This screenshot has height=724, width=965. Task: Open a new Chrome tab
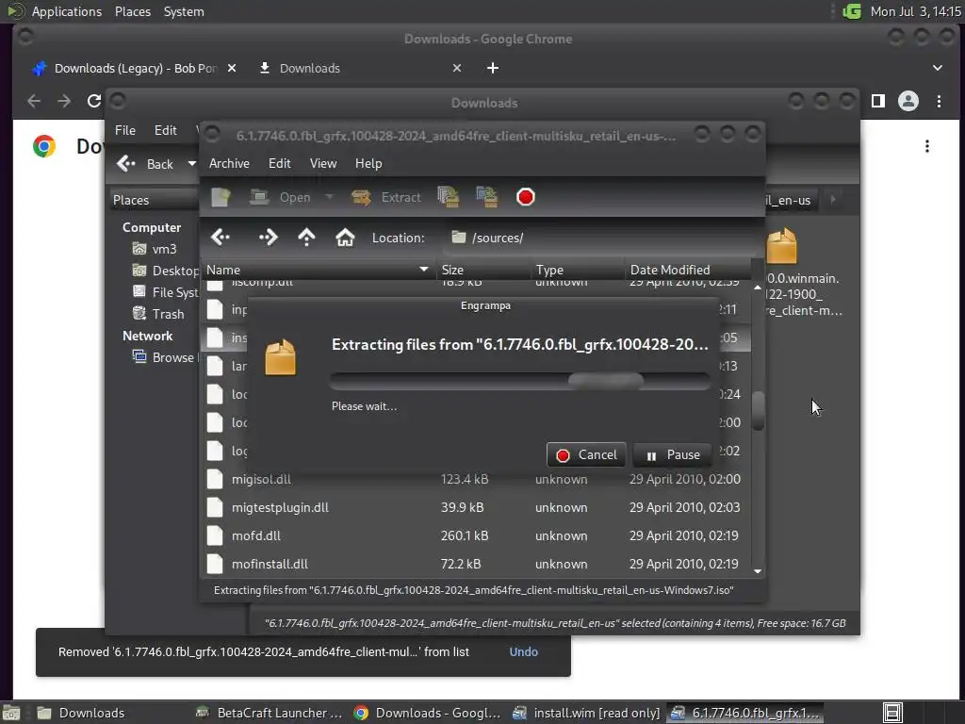(x=492, y=68)
